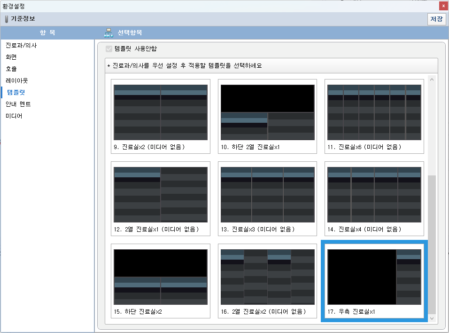The height and width of the screenshot is (333, 449).
Task: Open the 미디어 settings item
Action: (x=14, y=116)
